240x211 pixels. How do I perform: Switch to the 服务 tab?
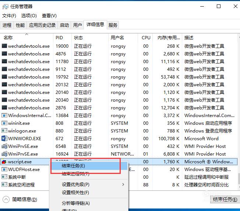pyautogui.click(x=113, y=25)
